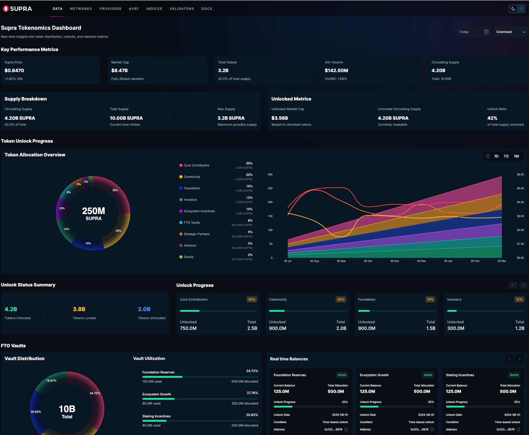The width and height of the screenshot is (529, 435).
Task: Switch to light mode sun icon
Action: pos(521,9)
